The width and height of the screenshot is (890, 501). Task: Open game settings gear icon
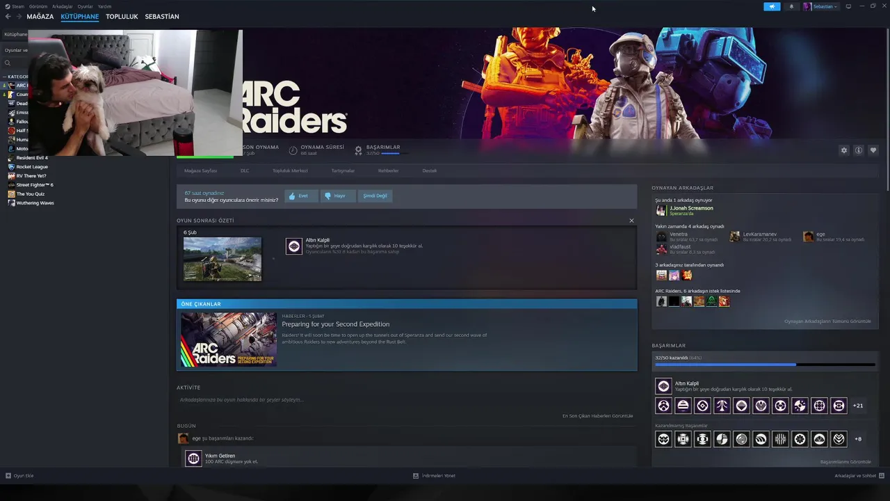pos(844,150)
